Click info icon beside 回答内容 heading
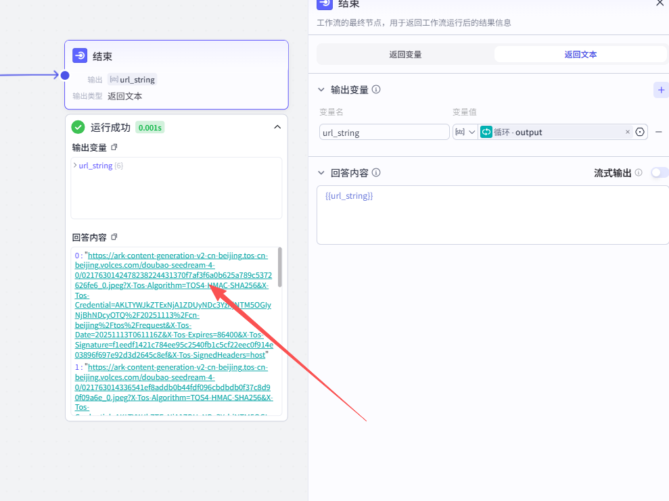Image resolution: width=669 pixels, height=501 pixels. [376, 172]
